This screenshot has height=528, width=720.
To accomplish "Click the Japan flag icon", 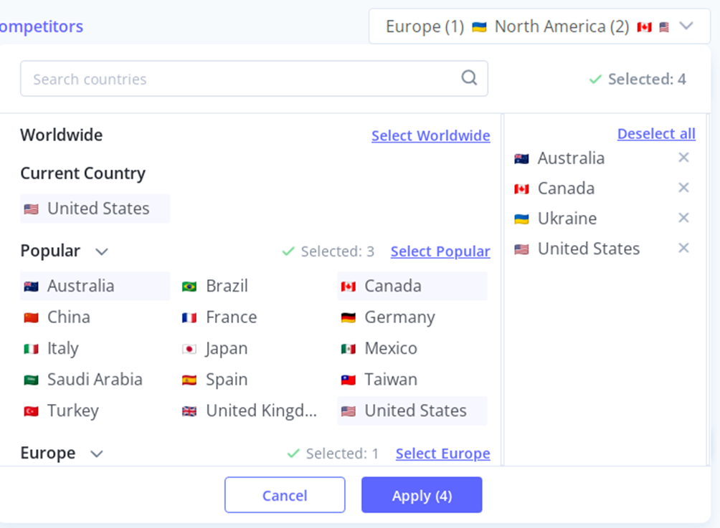I will (189, 349).
